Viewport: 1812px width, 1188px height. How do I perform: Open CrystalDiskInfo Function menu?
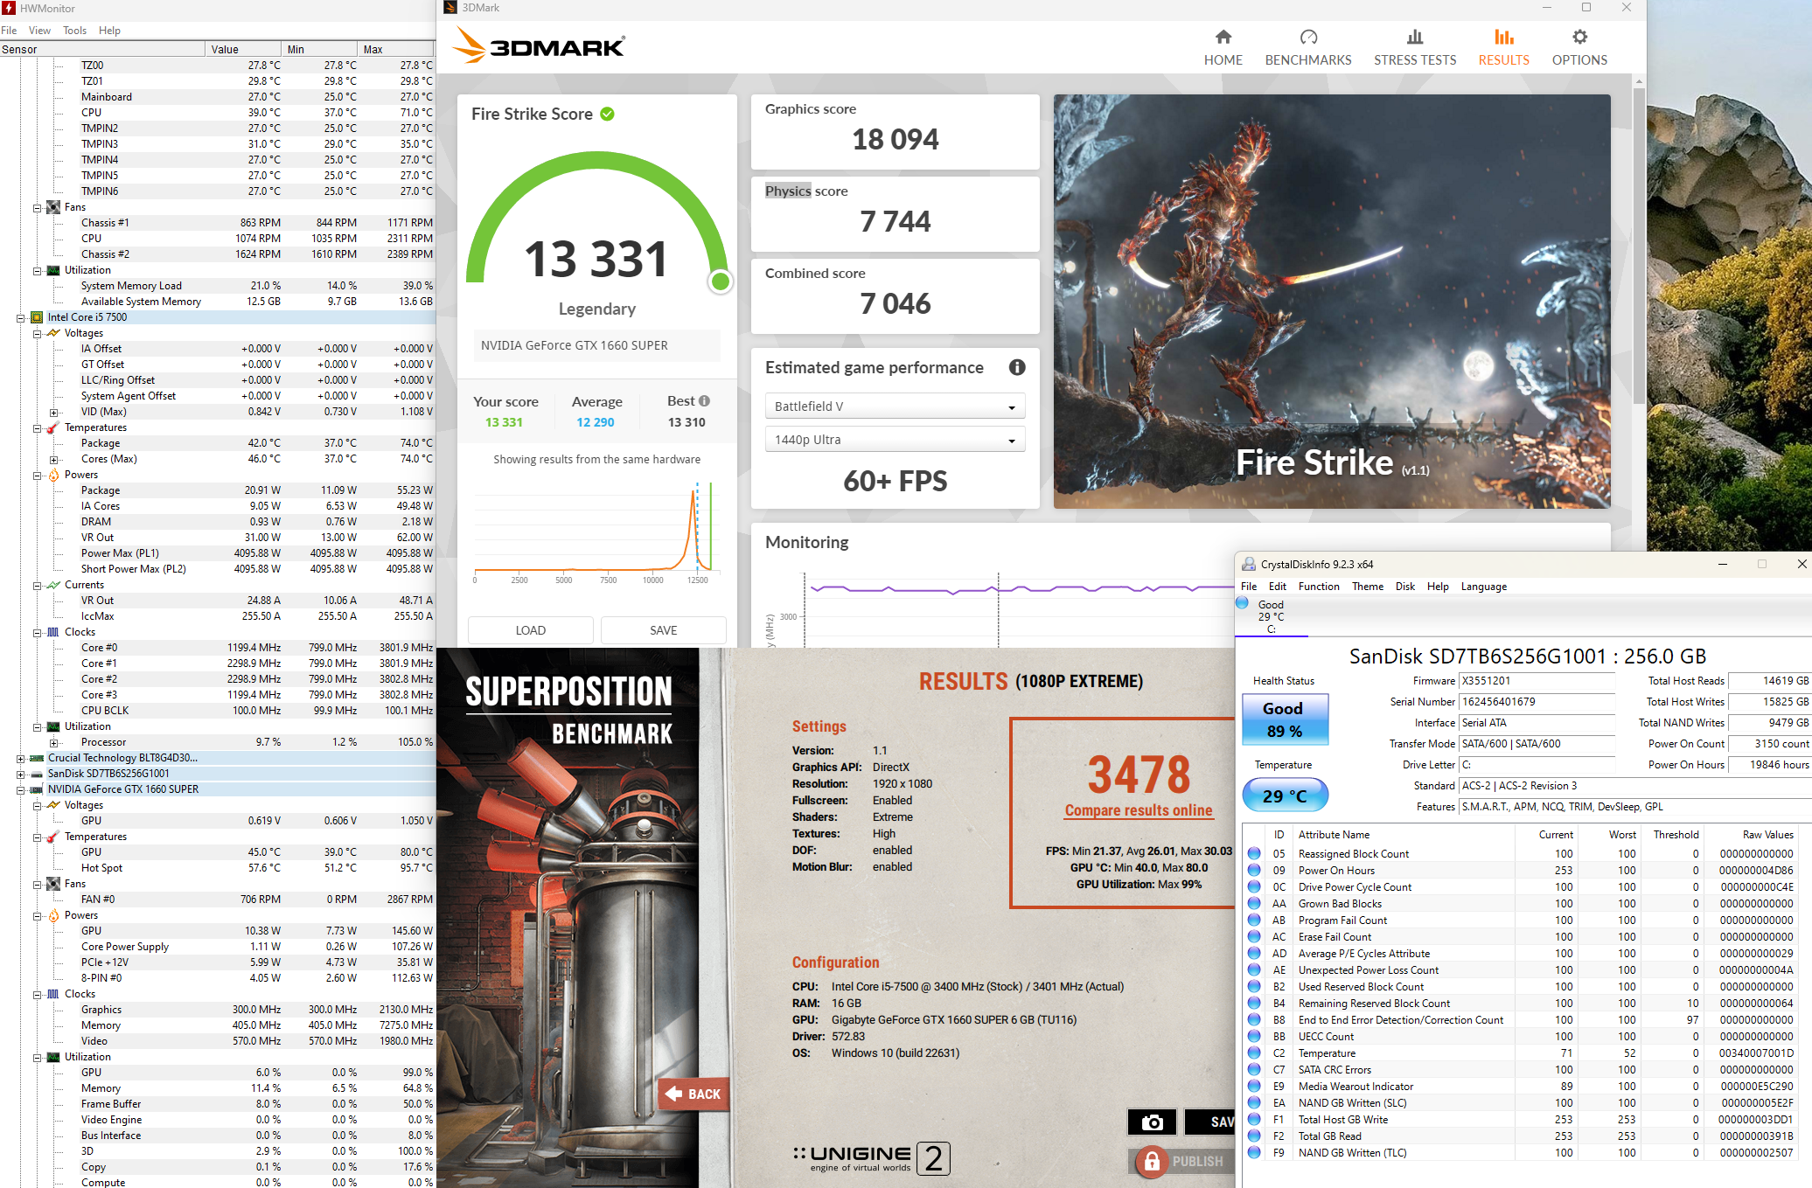point(1318,587)
